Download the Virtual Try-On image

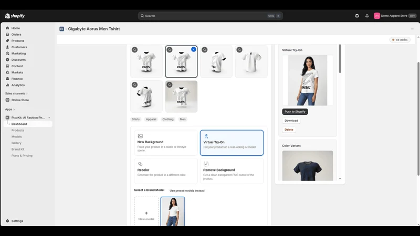(291, 121)
